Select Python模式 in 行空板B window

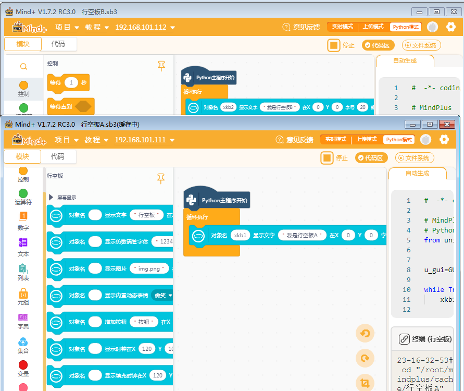point(406,27)
